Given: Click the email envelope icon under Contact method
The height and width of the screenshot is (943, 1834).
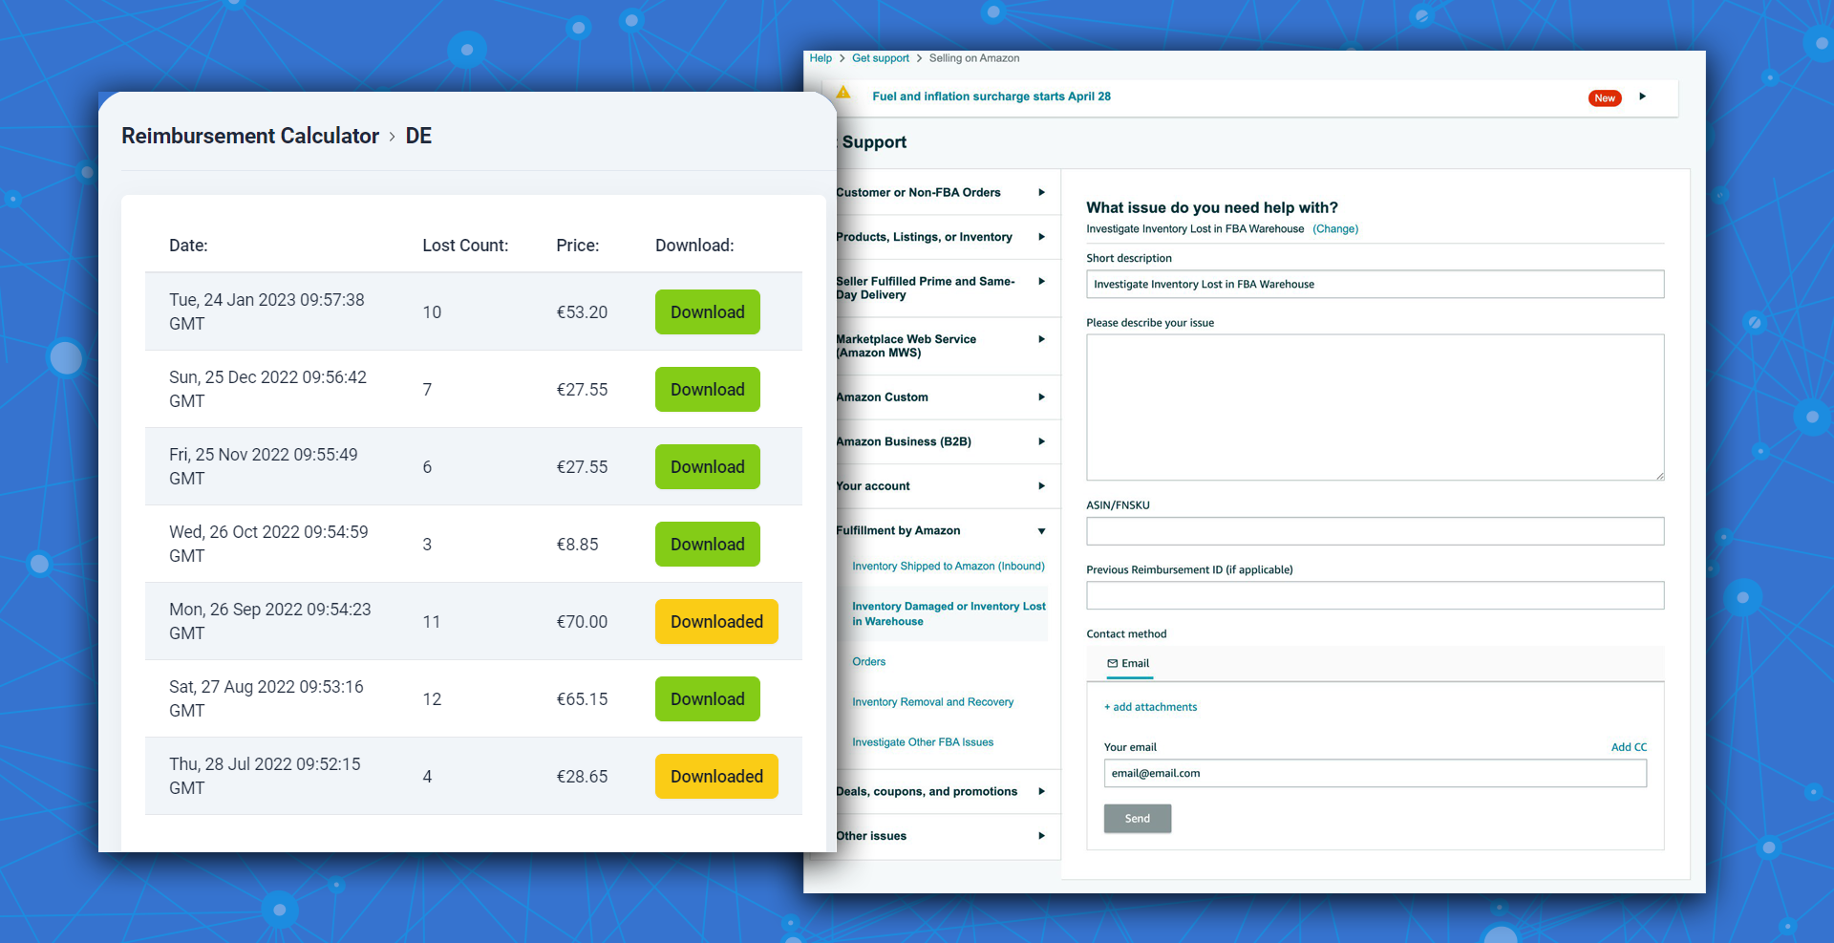Looking at the screenshot, I should (1112, 663).
